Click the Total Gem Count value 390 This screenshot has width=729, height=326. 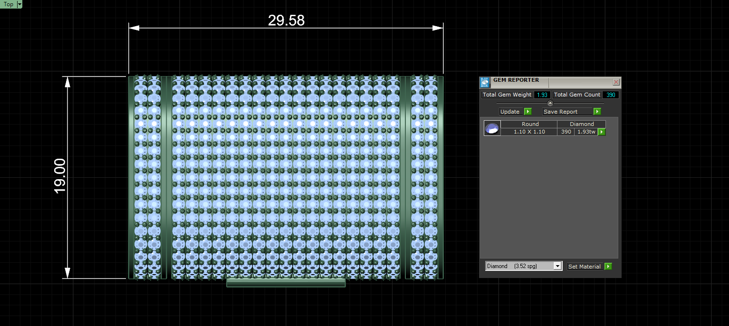[611, 95]
